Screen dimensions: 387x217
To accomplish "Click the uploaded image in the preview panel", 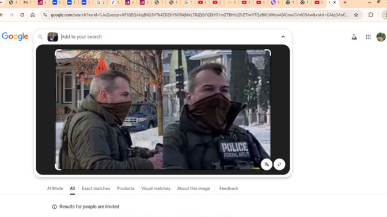I will click(x=163, y=110).
